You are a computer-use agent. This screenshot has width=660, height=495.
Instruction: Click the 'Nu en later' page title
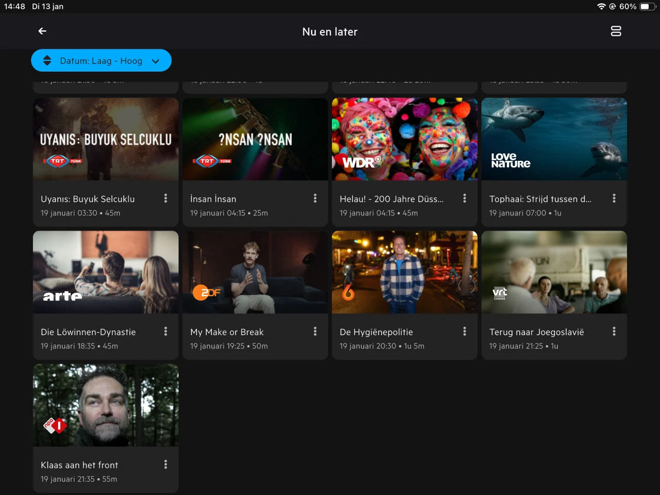pyautogui.click(x=330, y=31)
